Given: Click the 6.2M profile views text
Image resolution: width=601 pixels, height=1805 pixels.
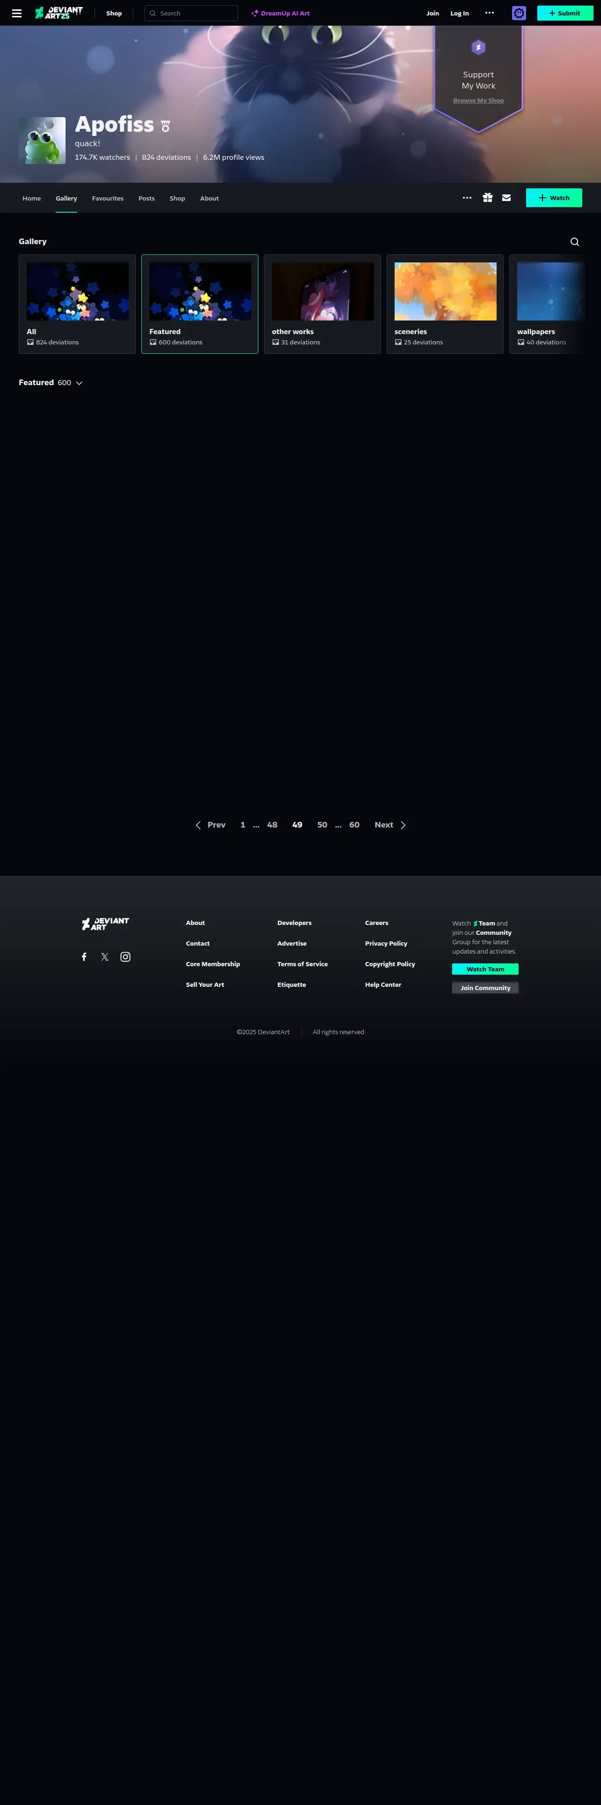Looking at the screenshot, I should [234, 157].
